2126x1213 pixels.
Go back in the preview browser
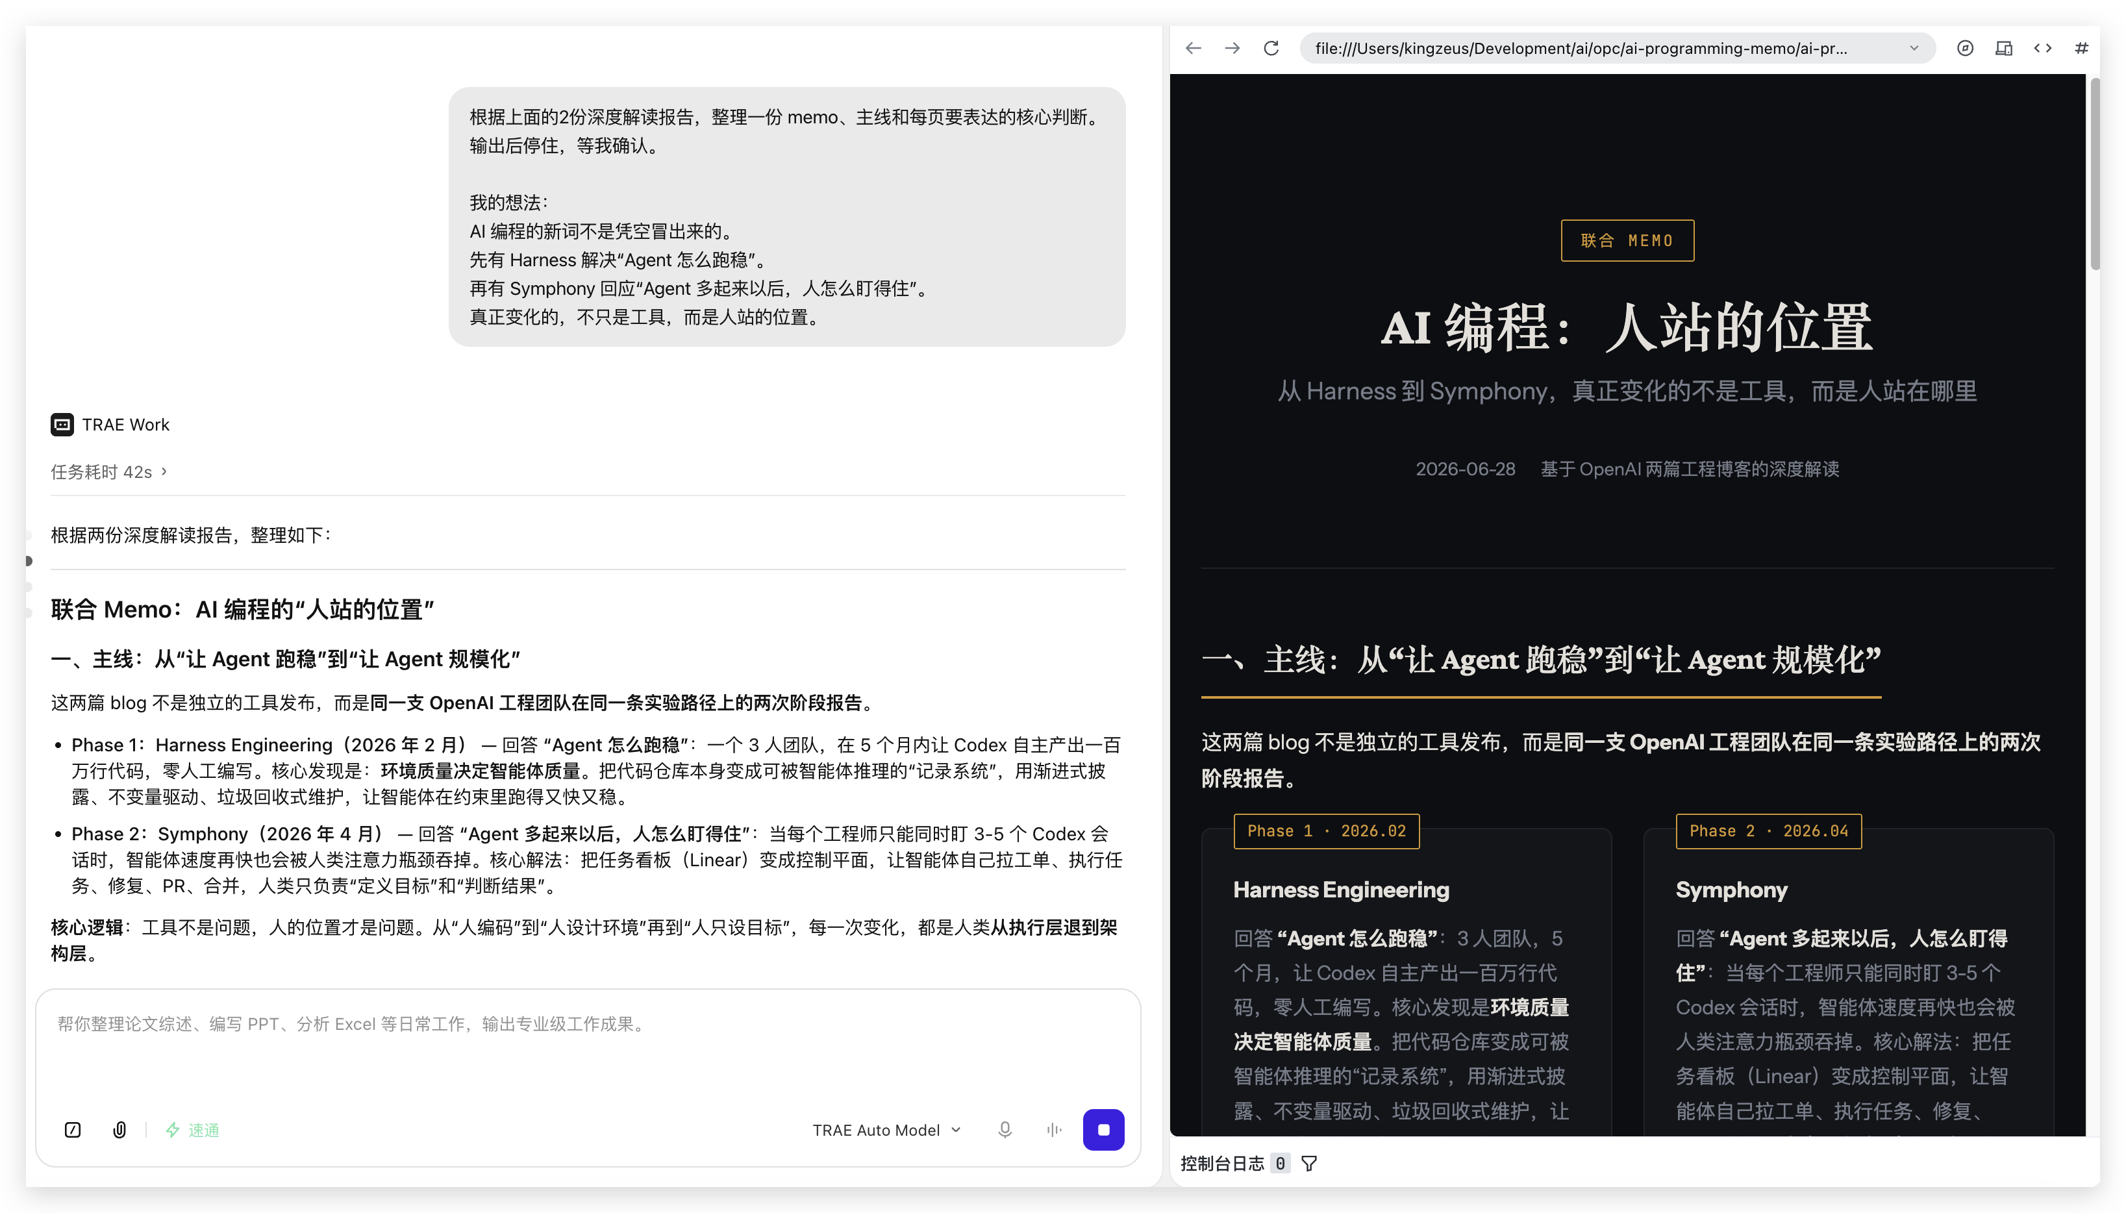point(1193,48)
